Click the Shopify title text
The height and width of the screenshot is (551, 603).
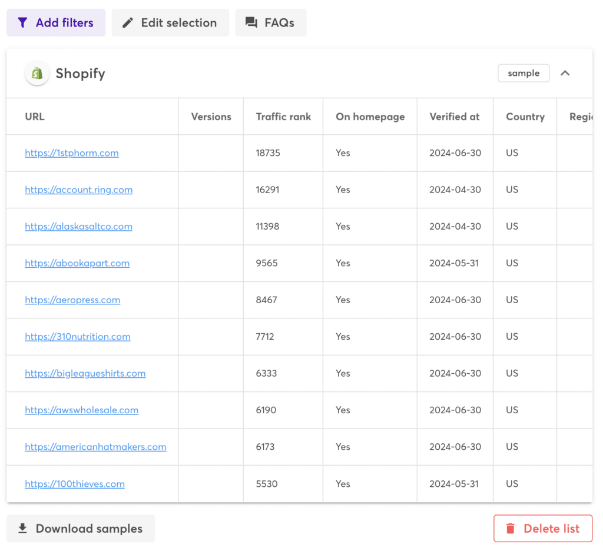(x=80, y=73)
